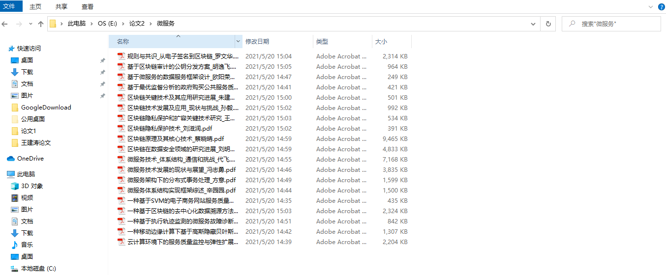The image size is (666, 275).
Task: Open the recent locations dropdown arrow
Action: point(30,24)
